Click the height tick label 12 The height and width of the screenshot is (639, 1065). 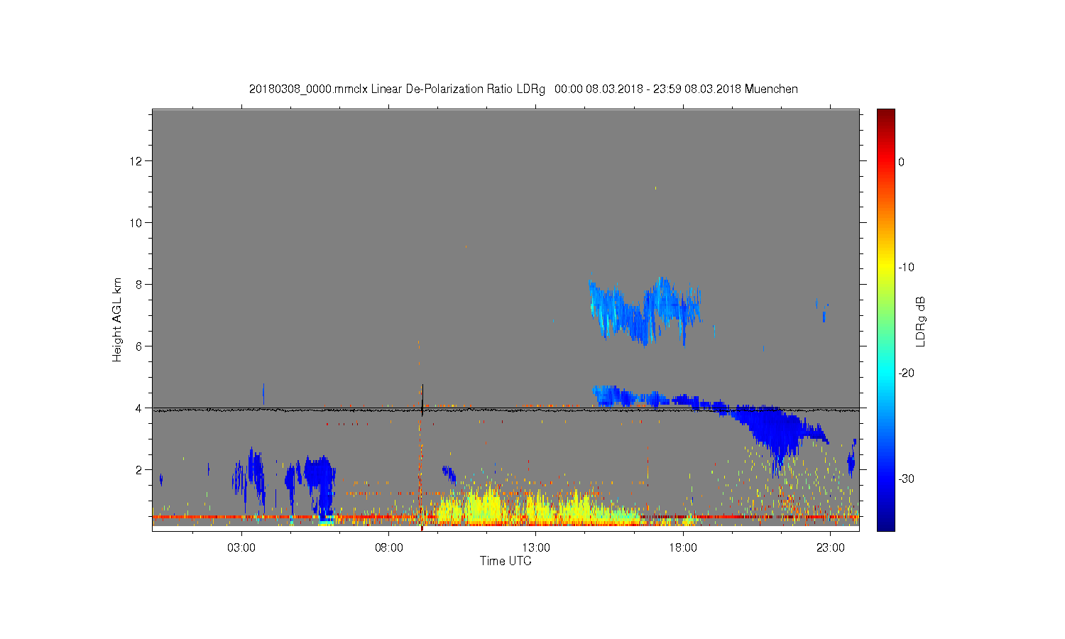tap(137, 161)
